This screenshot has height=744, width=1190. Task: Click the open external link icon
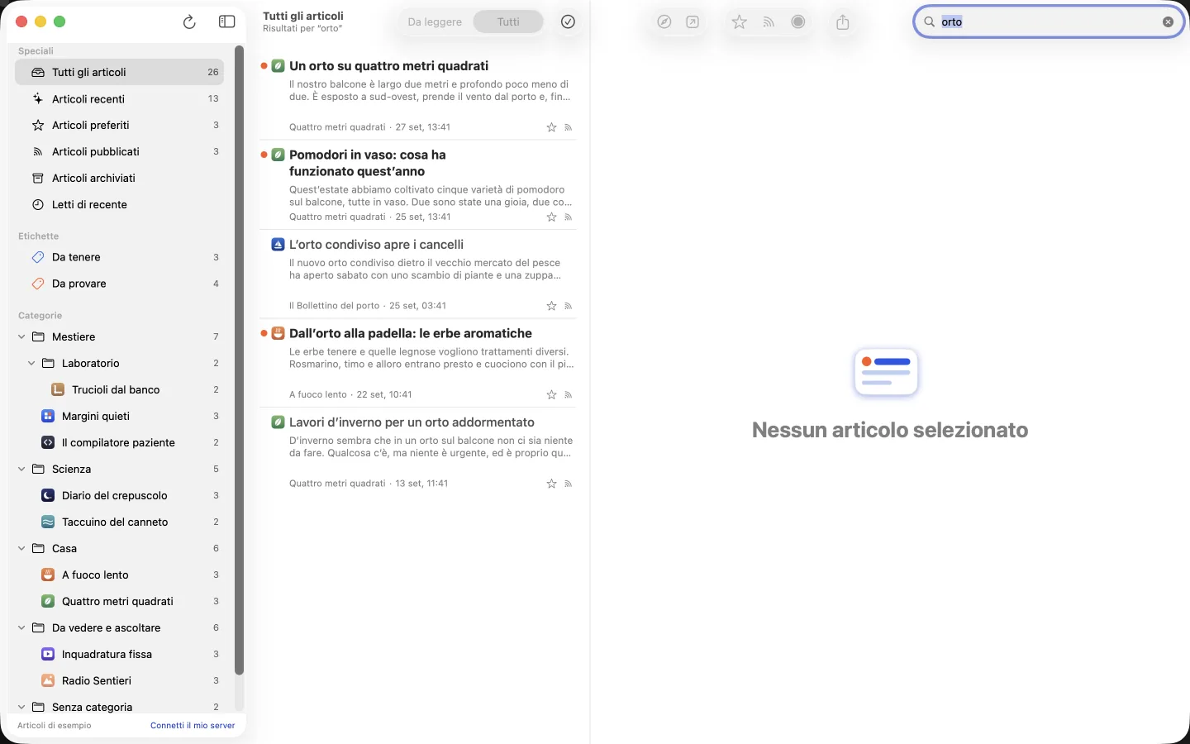point(693,22)
